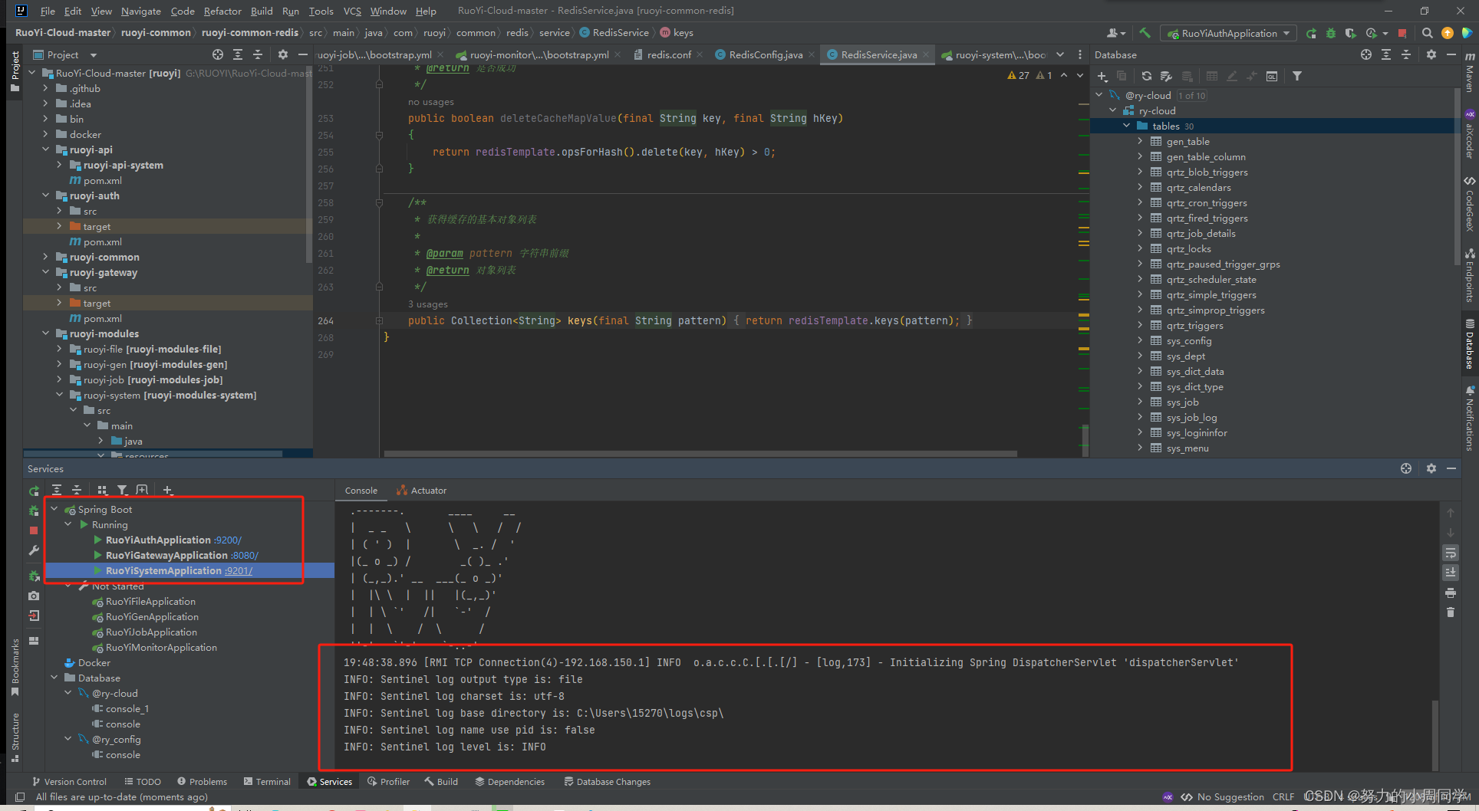Toggle the Notifications side tool window
The width and height of the screenshot is (1479, 811).
click(1470, 418)
